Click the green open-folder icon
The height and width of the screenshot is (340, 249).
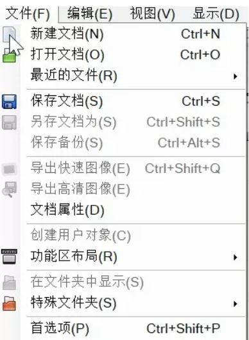pos(9,56)
